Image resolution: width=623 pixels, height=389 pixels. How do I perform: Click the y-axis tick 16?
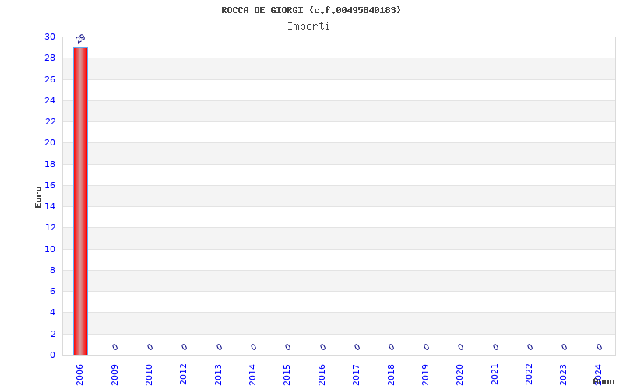[50, 185]
